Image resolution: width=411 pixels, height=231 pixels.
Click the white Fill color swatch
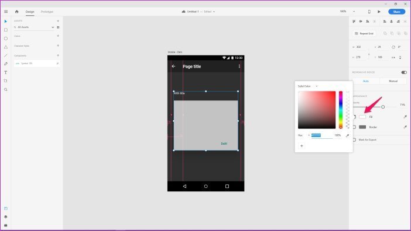[x=362, y=117]
